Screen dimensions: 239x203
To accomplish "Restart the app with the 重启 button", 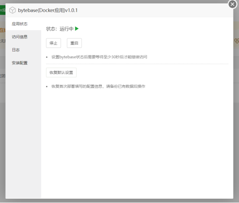I will click(74, 43).
